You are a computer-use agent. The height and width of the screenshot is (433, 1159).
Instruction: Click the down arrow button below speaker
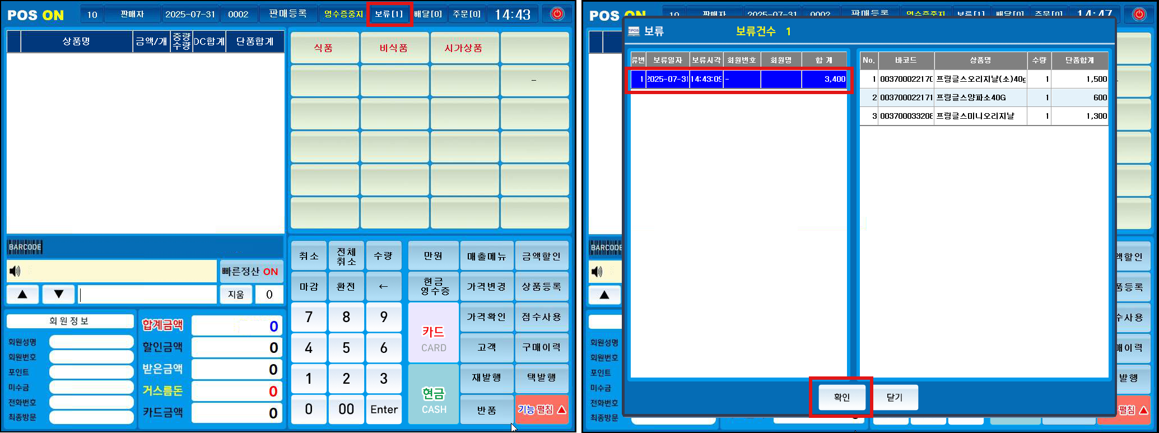pyautogui.click(x=58, y=294)
